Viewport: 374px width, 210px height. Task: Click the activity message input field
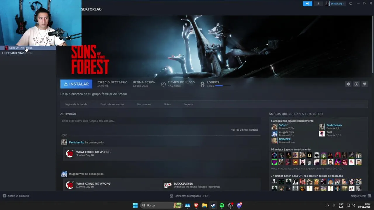[x=160, y=121]
